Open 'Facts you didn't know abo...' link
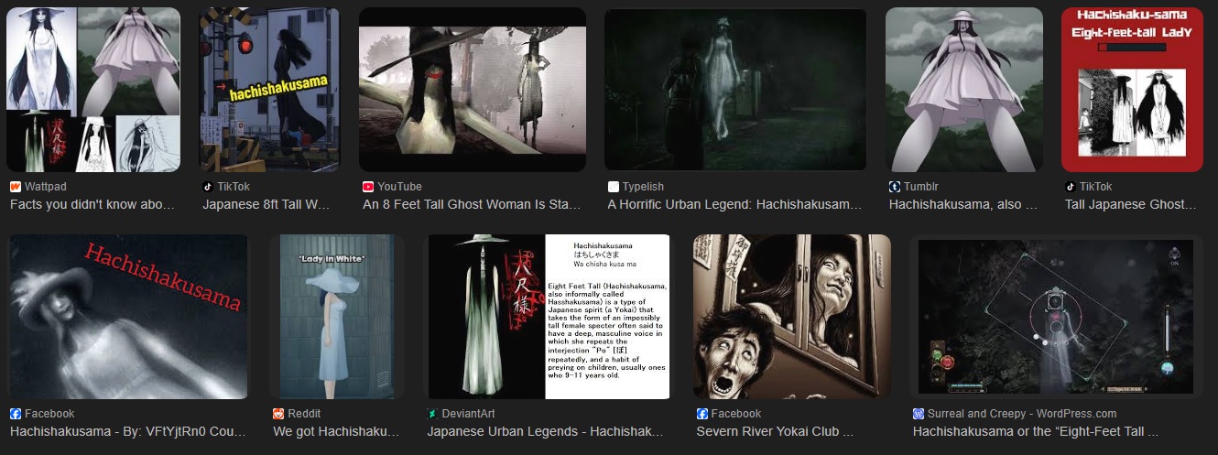The image size is (1218, 455). click(92, 205)
